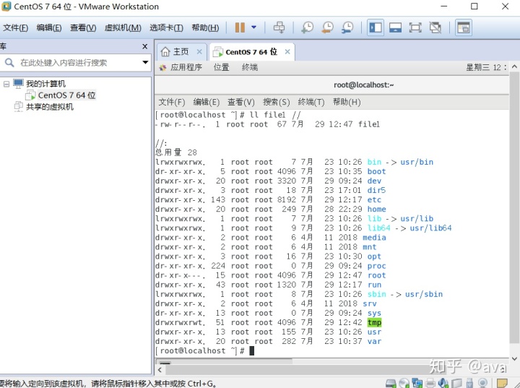Open the library search dropdown arrow

click(x=145, y=62)
